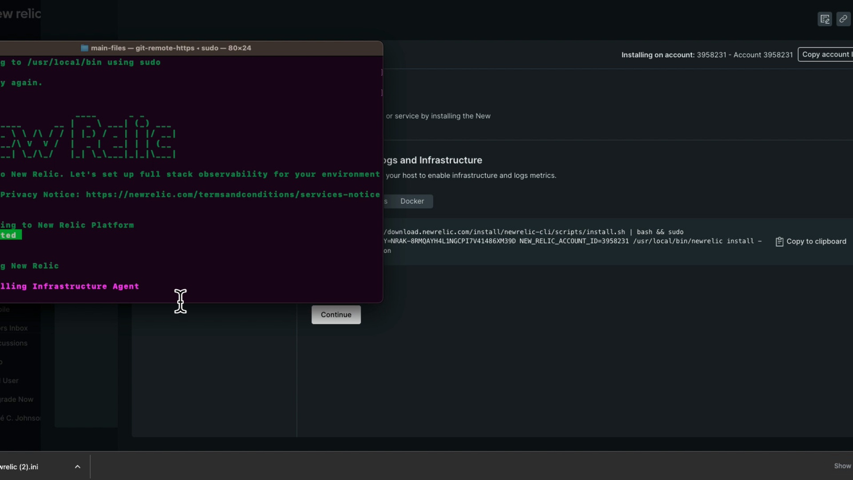Click the 'Logs and Infrastructure' heading
The height and width of the screenshot is (480, 853).
[x=432, y=160]
